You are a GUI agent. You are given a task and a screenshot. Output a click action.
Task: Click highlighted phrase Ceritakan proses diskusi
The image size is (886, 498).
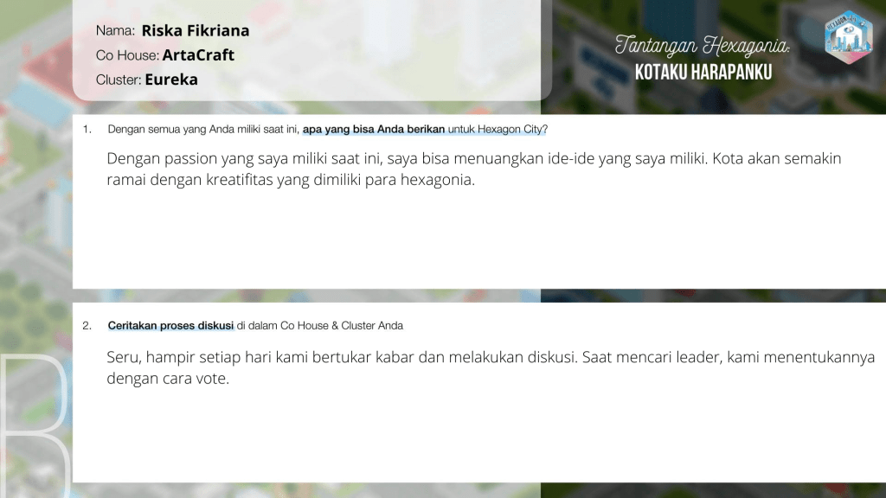click(x=170, y=326)
